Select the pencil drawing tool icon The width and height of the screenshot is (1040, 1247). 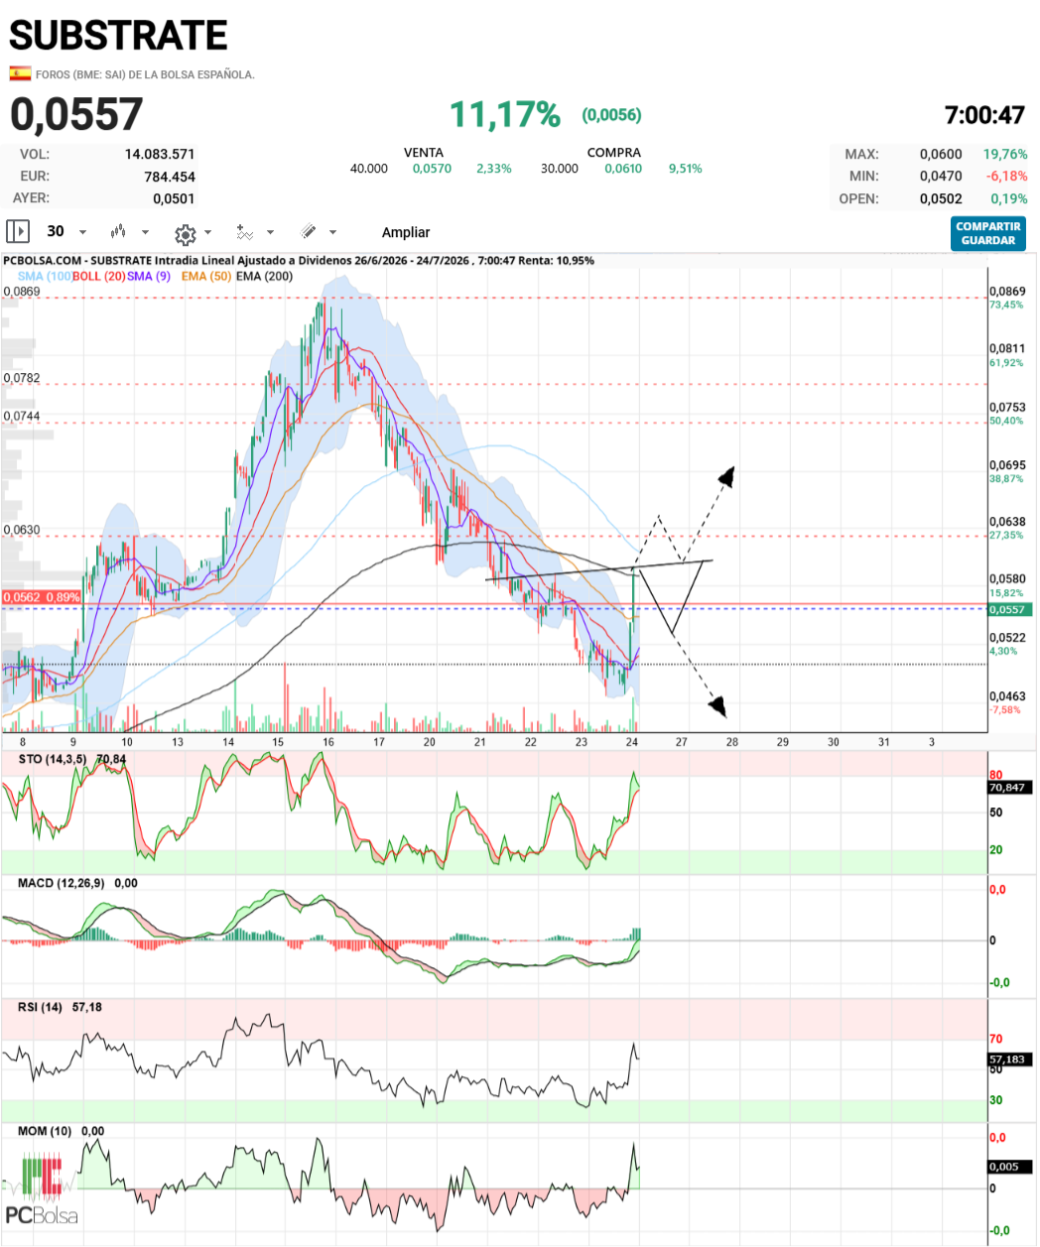click(x=309, y=231)
